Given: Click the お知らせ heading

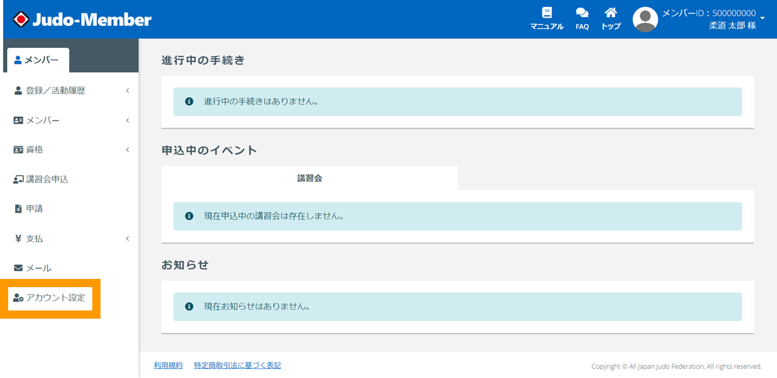Looking at the screenshot, I should (x=185, y=265).
